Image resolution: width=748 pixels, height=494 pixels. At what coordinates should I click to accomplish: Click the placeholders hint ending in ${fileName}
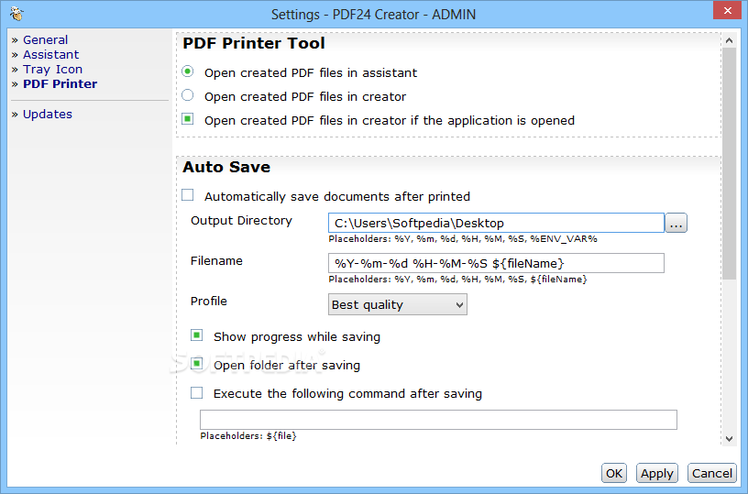click(x=457, y=280)
